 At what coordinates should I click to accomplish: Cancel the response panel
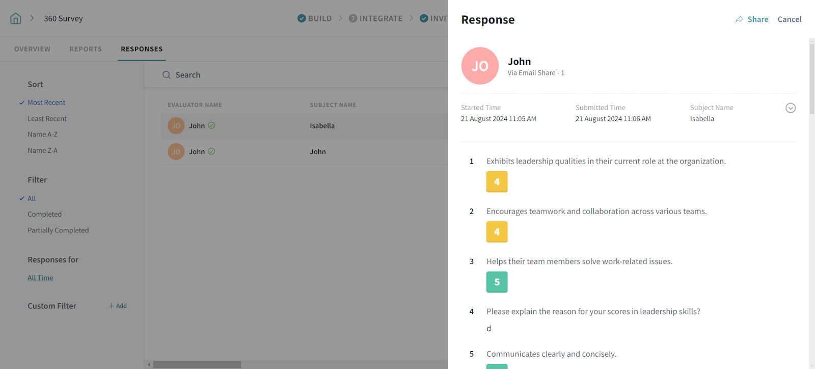[789, 19]
